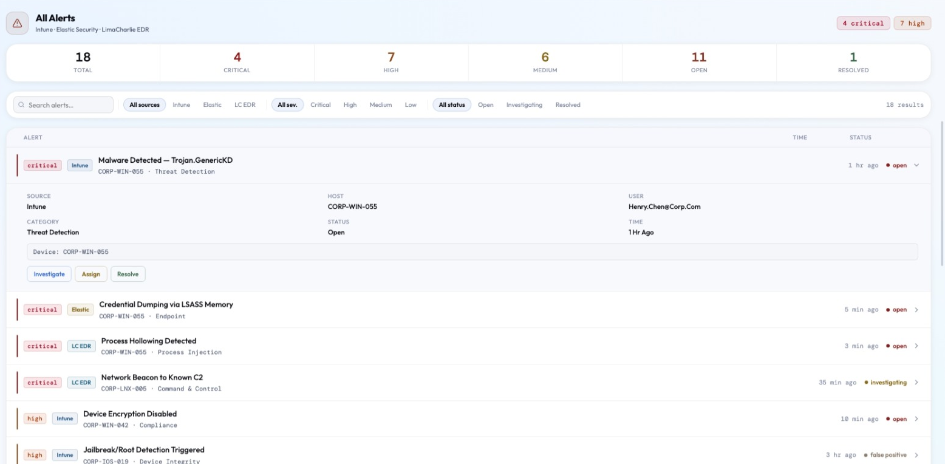Image resolution: width=945 pixels, height=464 pixels.
Task: Click the alert triangle icon beside All Alerts
Action: tap(17, 23)
